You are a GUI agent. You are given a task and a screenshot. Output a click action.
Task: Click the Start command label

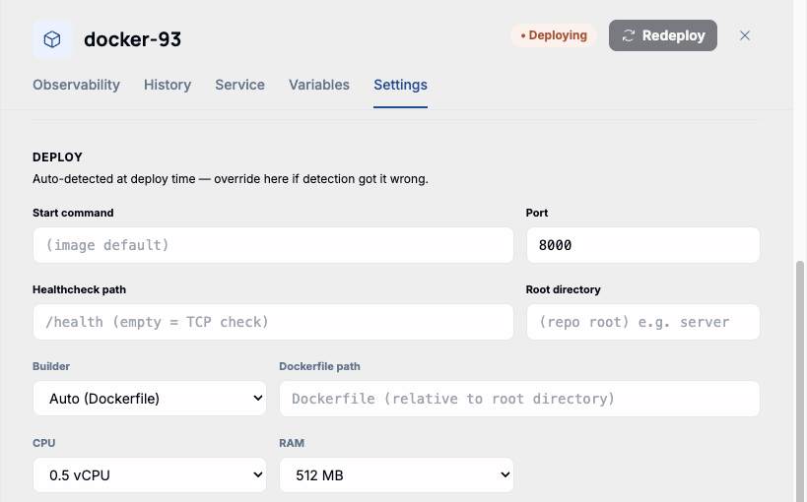tap(73, 213)
